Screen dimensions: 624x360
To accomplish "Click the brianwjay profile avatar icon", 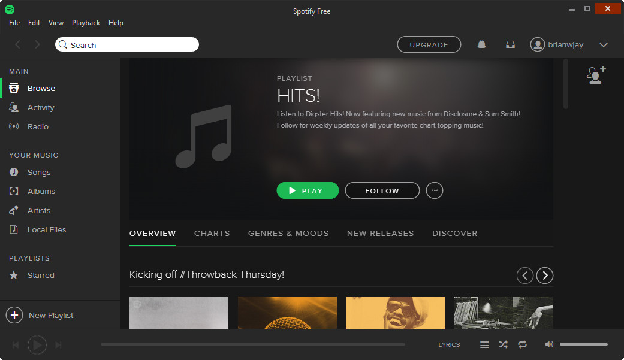I will (537, 44).
